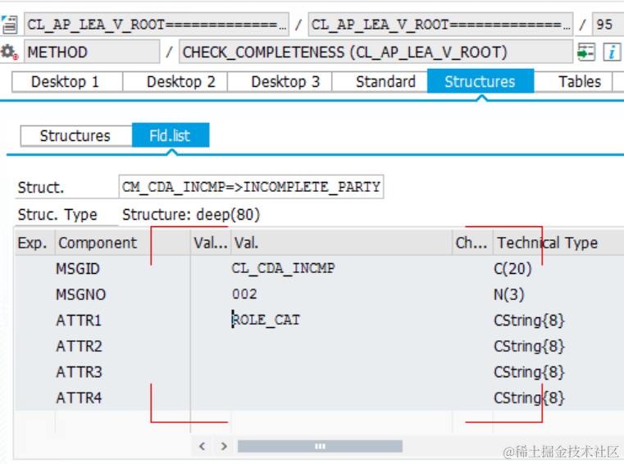Image resolution: width=624 pixels, height=464 pixels.
Task: Click the navigate-to-source icon with green arrow
Action: pyautogui.click(x=585, y=52)
